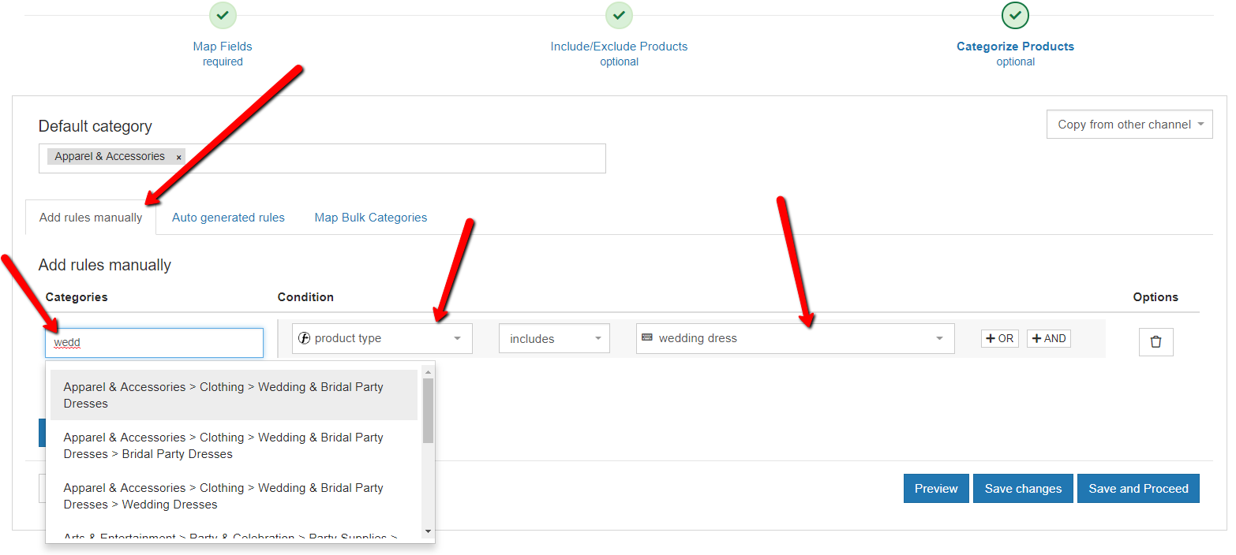Open the wedding dress value dropdown
The width and height of the screenshot is (1236, 555).
point(795,338)
